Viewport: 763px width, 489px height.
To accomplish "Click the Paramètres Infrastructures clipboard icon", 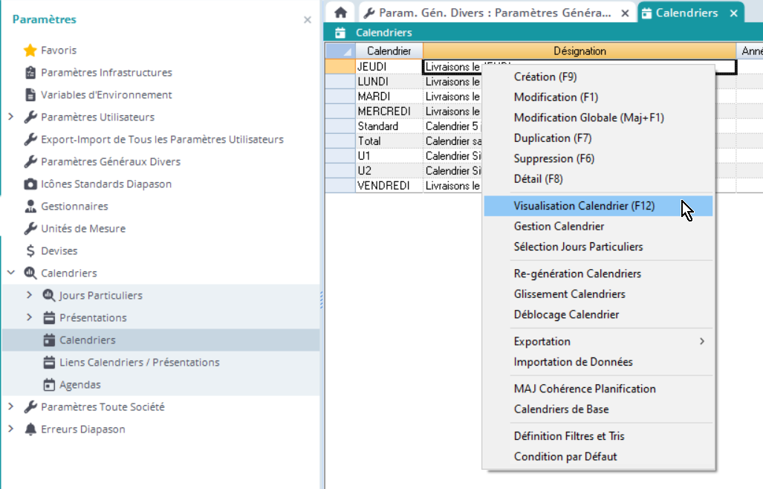I will 30,73.
